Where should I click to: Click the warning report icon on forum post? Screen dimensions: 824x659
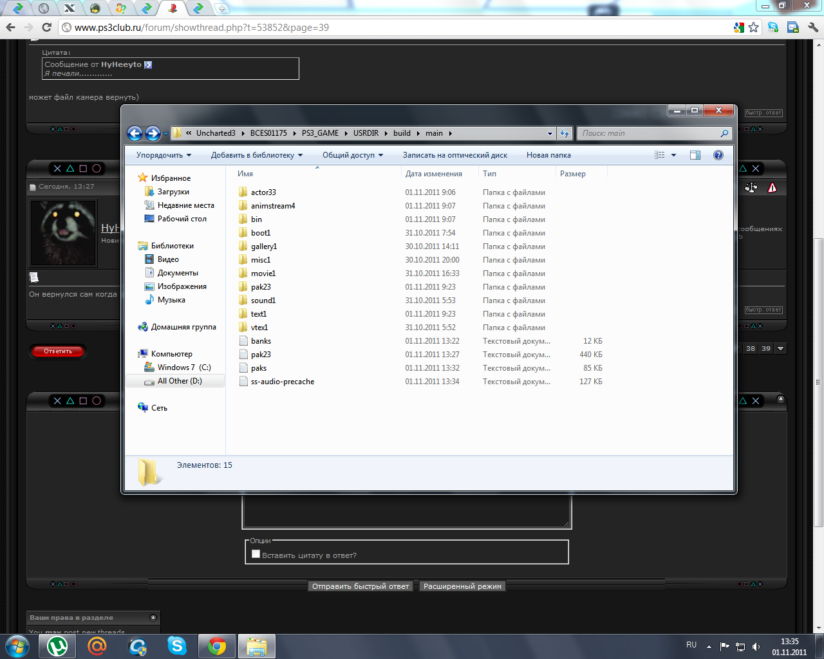point(772,187)
